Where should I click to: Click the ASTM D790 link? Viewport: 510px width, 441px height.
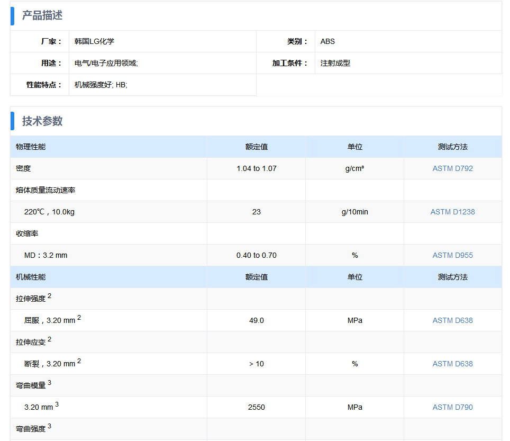[x=452, y=407]
